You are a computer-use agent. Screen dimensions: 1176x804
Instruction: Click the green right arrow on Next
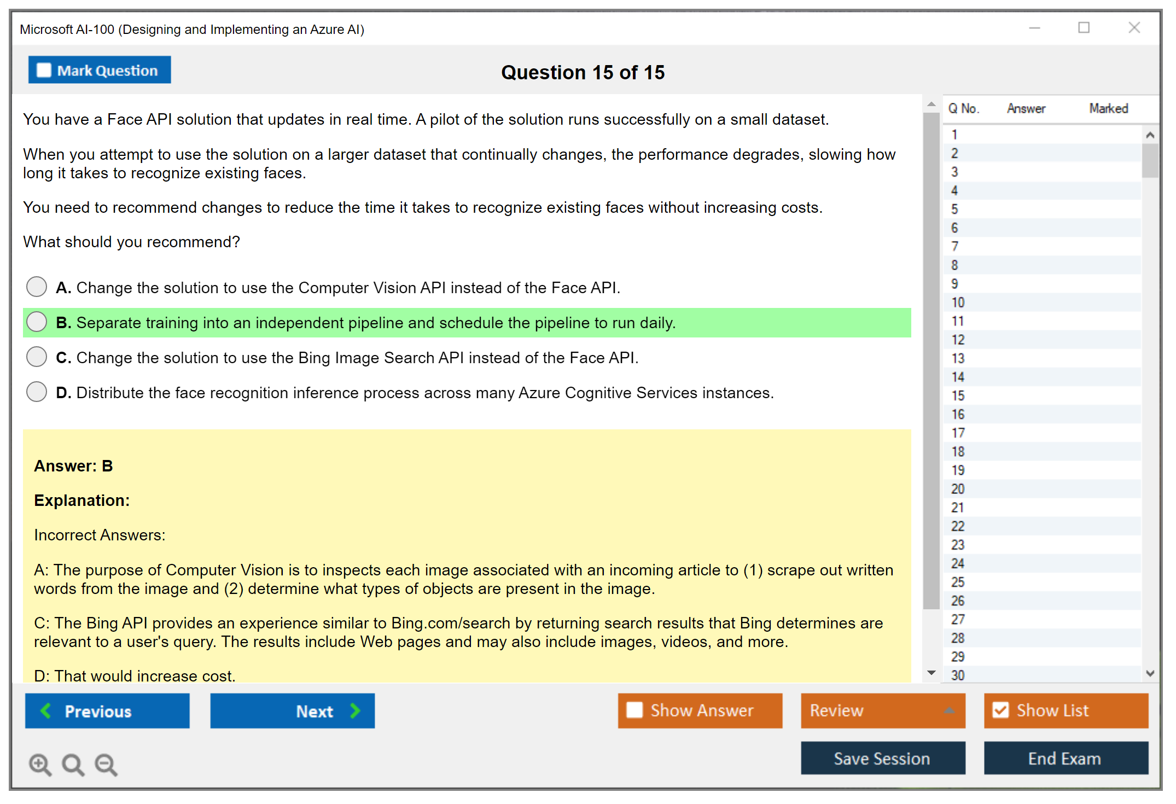[x=356, y=710]
